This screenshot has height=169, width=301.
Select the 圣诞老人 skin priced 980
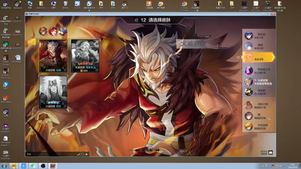click(x=85, y=56)
